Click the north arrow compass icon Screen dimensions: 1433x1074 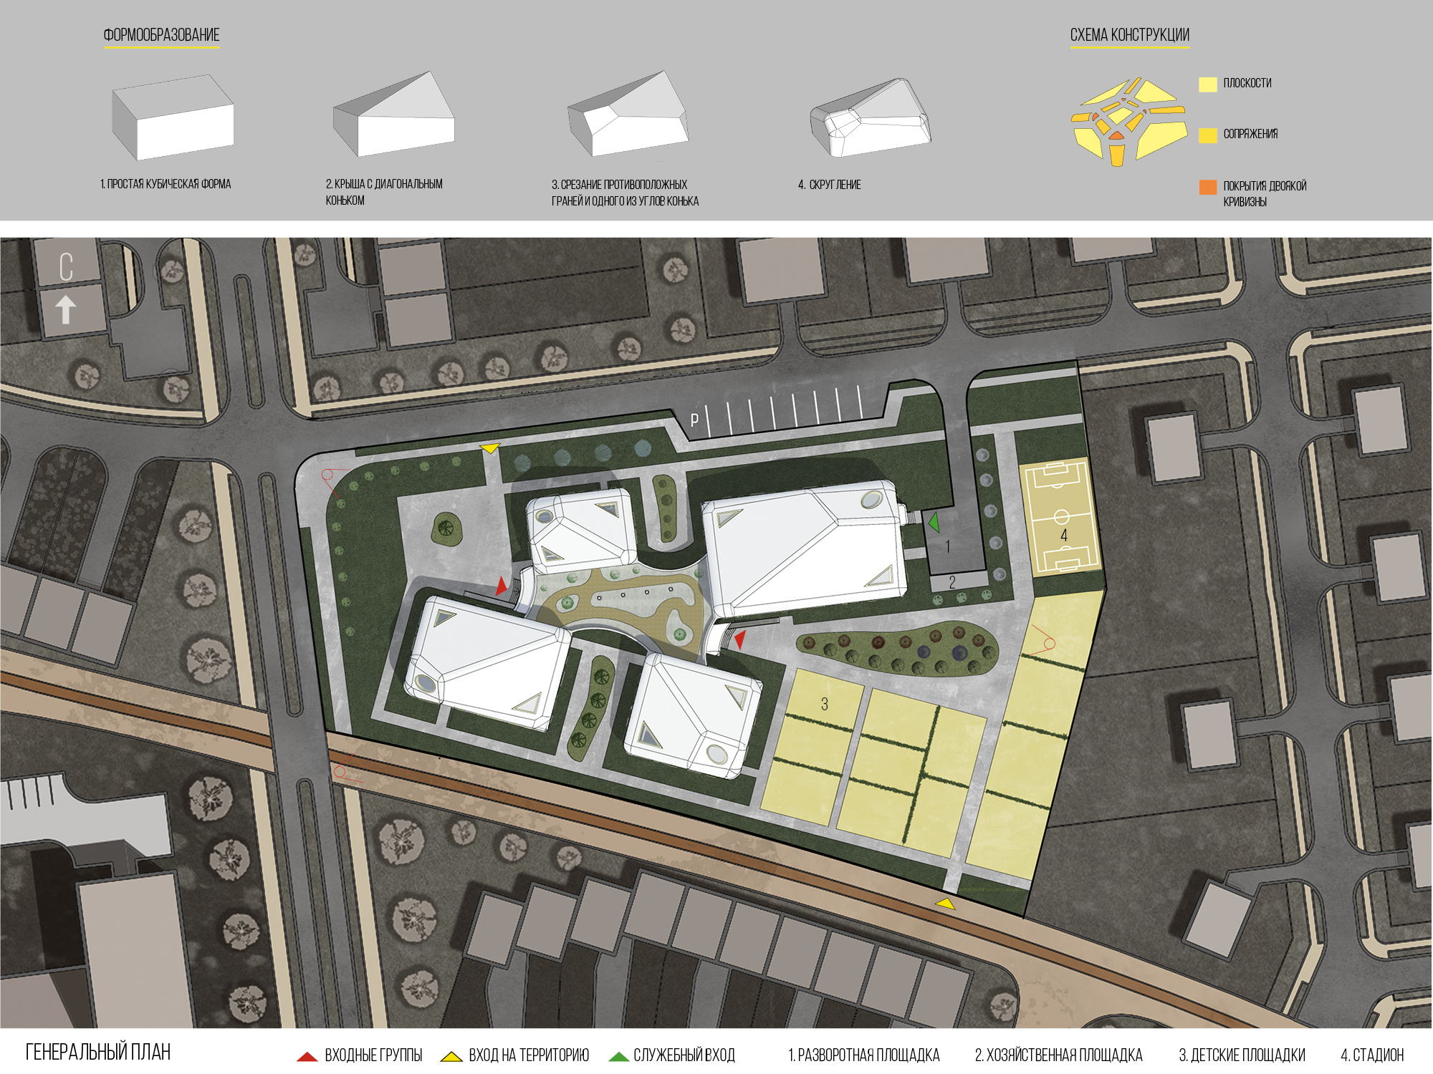[x=66, y=310]
